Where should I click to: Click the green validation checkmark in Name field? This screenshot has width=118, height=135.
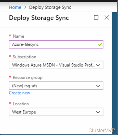pyautogui.click(x=100, y=44)
